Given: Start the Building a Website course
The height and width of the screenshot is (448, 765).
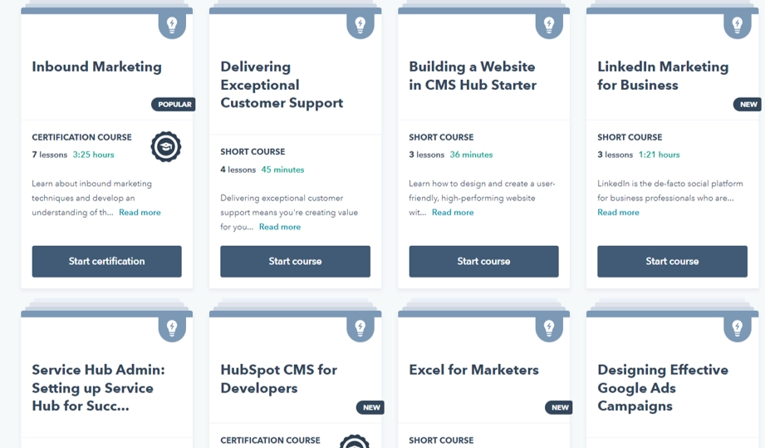Looking at the screenshot, I should pos(483,262).
